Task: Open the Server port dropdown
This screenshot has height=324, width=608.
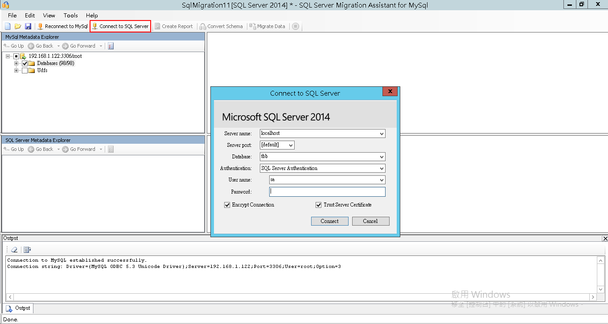Action: (291, 145)
